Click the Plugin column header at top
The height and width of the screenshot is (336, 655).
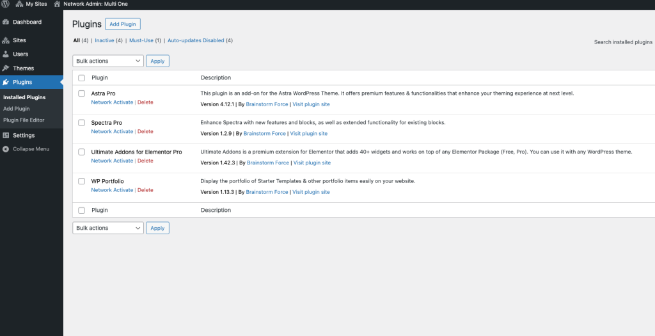99,78
